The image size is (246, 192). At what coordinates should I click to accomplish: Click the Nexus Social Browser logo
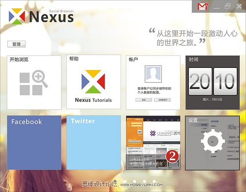click(x=41, y=16)
